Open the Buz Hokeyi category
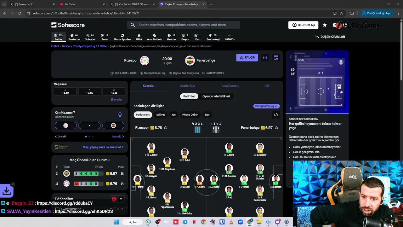The width and height of the screenshot is (403, 227). pyautogui.click(x=213, y=37)
